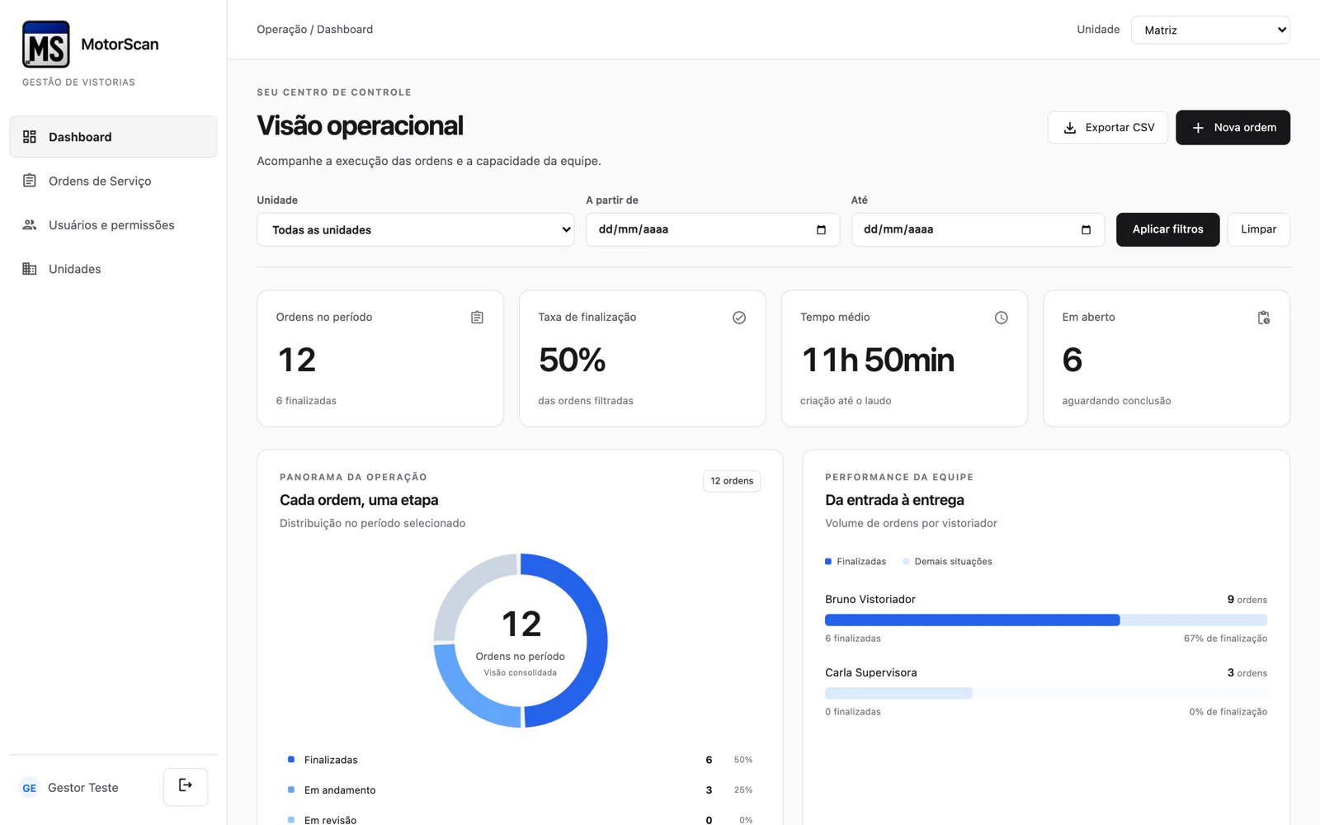Click the Em revisão legend row
Viewport: 1320px width, 825px height.
(x=520, y=820)
